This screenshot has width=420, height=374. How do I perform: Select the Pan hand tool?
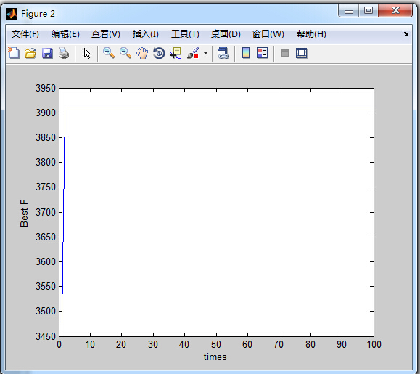tap(142, 53)
